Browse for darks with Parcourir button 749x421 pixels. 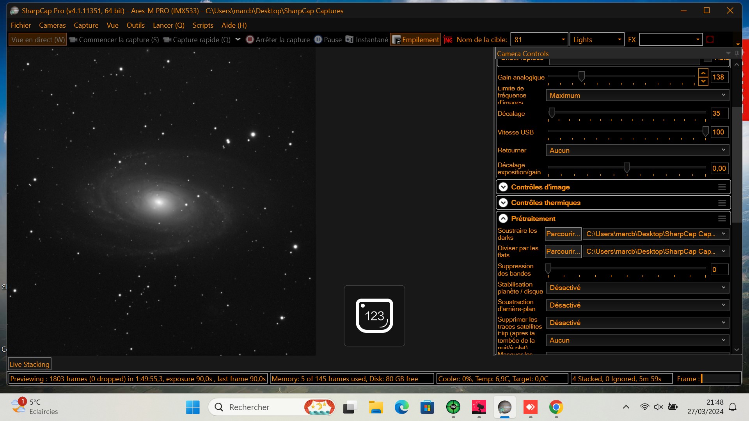pyautogui.click(x=563, y=234)
